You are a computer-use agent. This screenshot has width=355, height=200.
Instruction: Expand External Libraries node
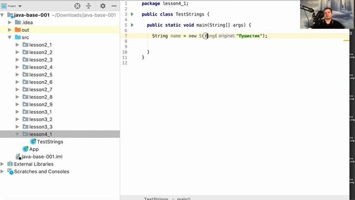click(x=2, y=164)
